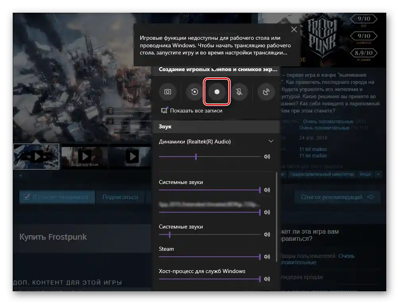The width and height of the screenshot is (399, 304).
Task: Click the Инди tag
Action: tap(365, 174)
